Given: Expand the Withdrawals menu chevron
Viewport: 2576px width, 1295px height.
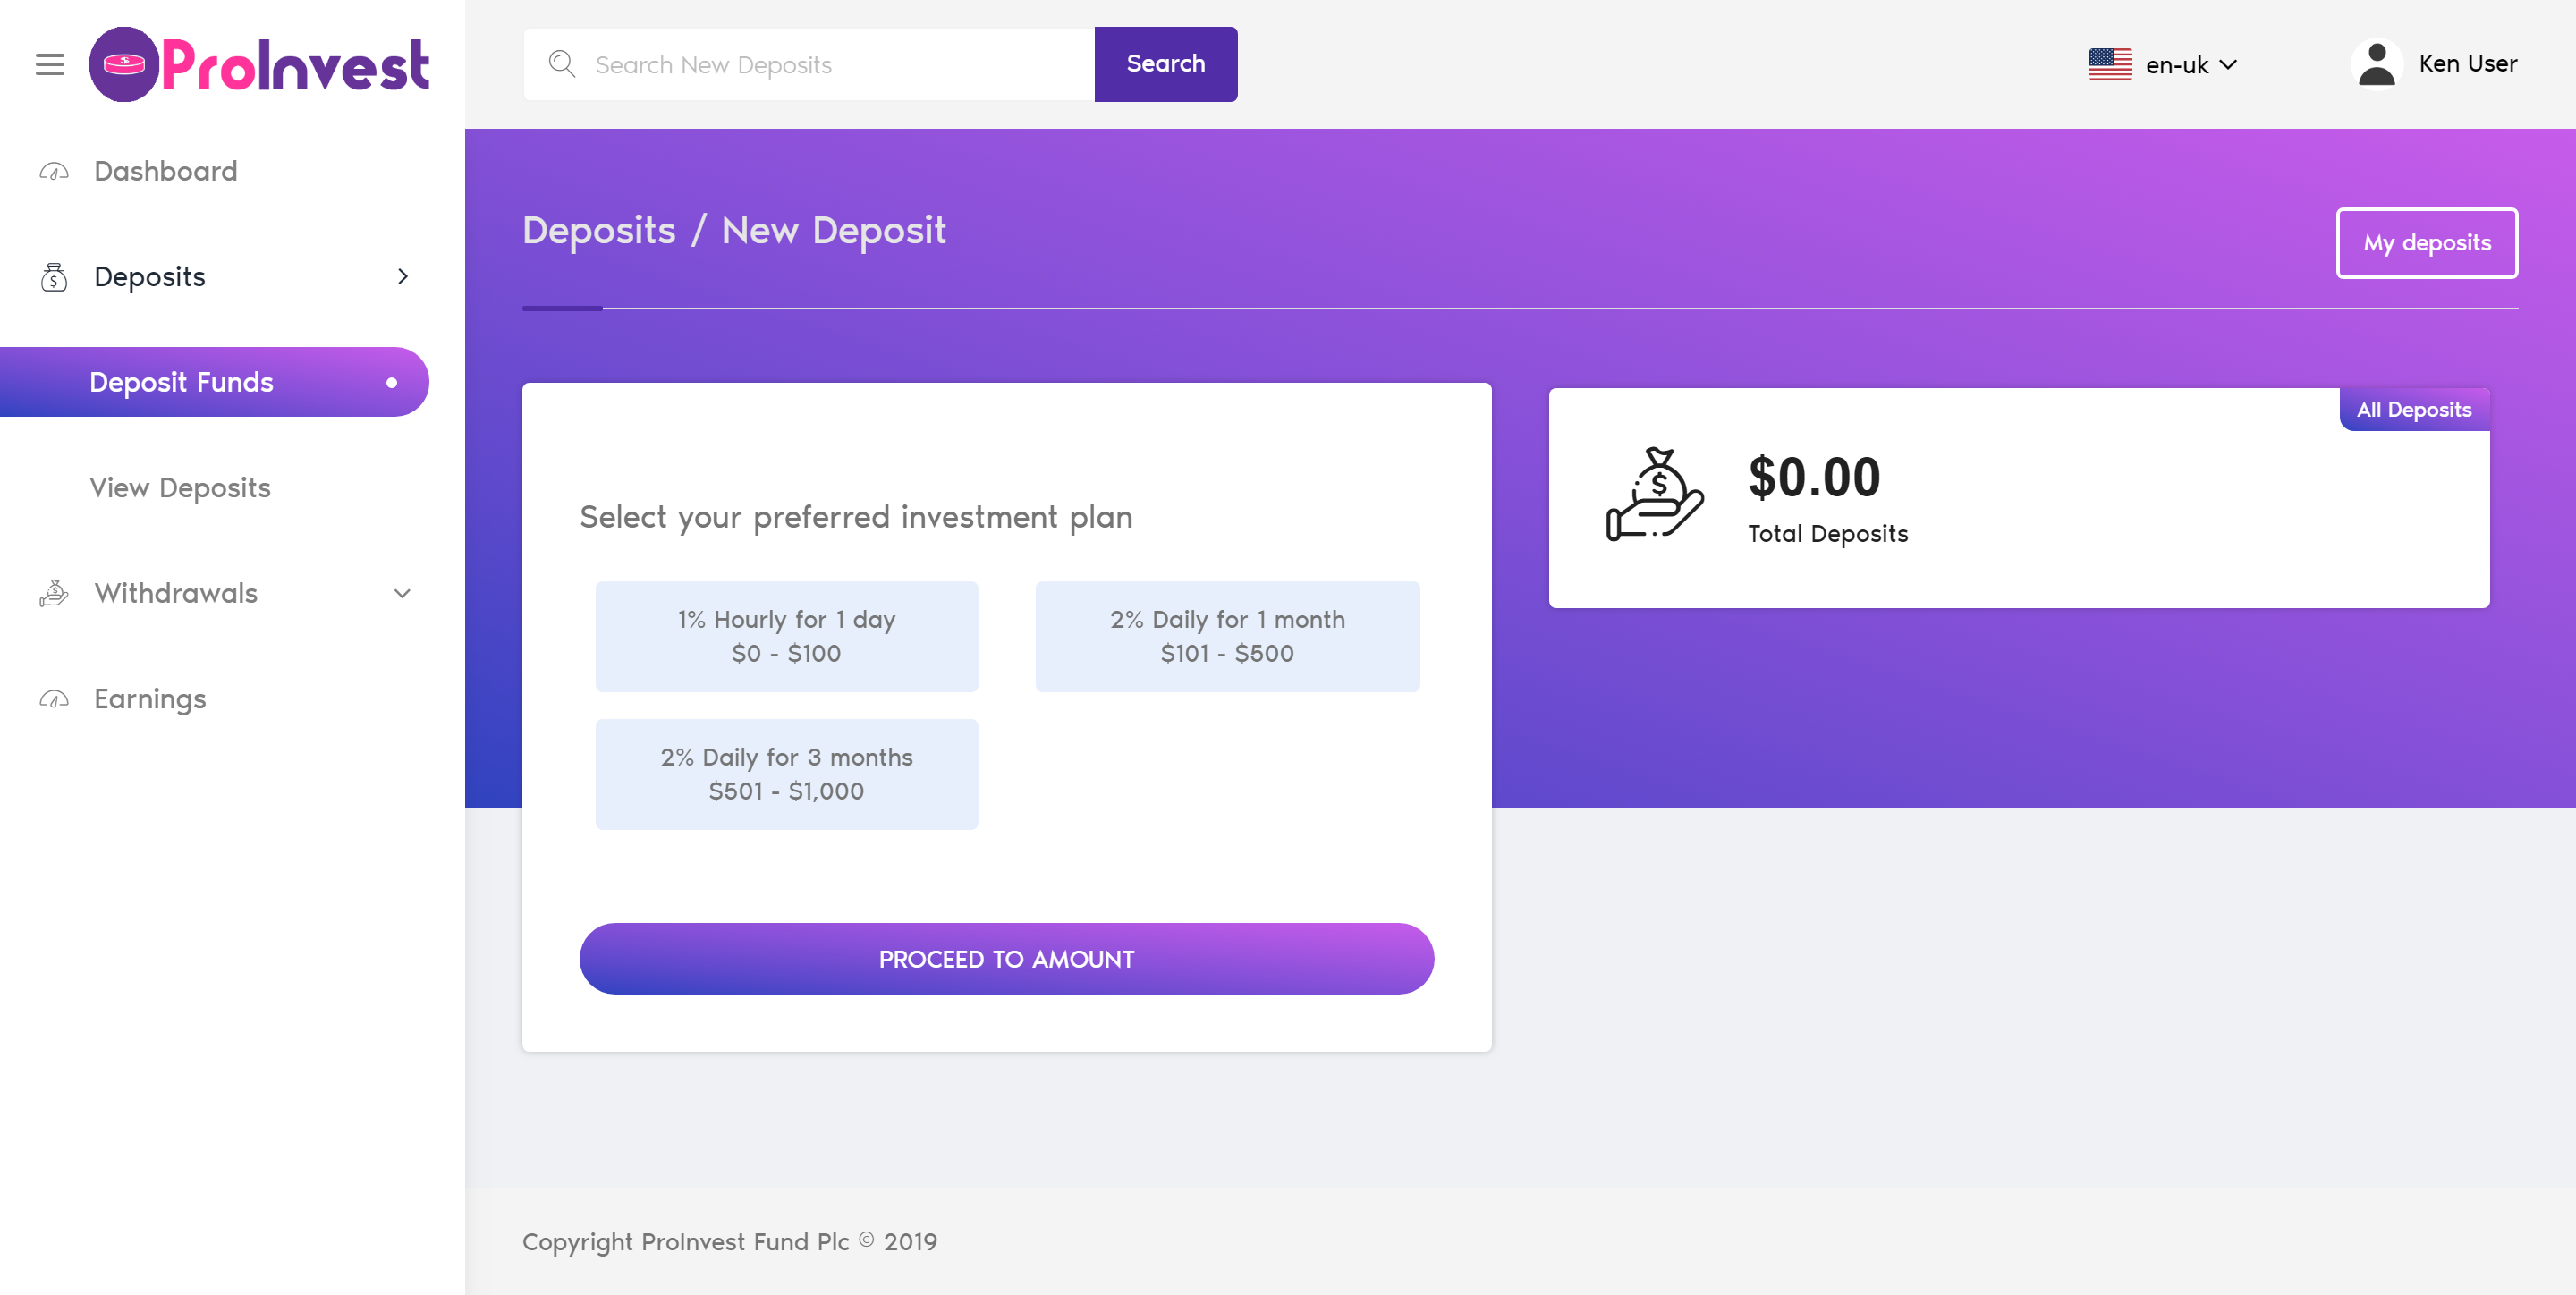Looking at the screenshot, I should click(x=402, y=593).
